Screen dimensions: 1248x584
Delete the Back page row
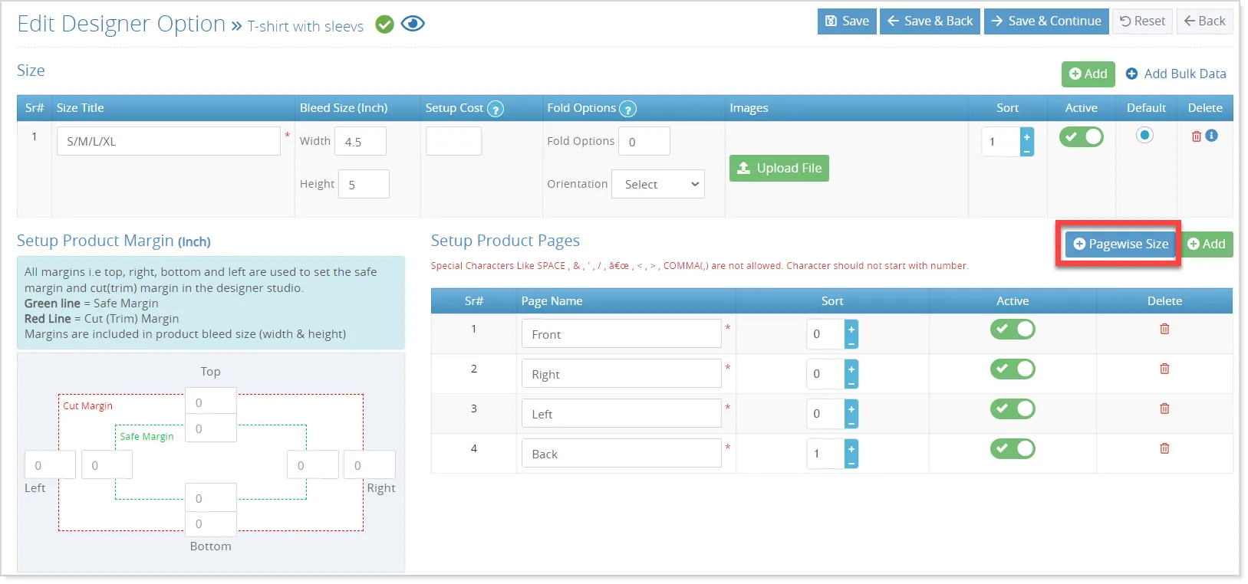(1164, 448)
